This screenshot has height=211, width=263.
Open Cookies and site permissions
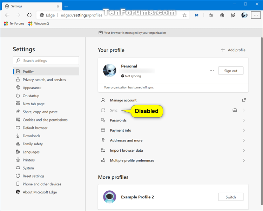[x=45, y=120]
